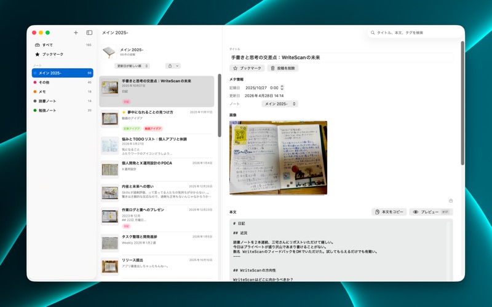
Task: Click the メイン 2025- window title text
Action: point(115,33)
